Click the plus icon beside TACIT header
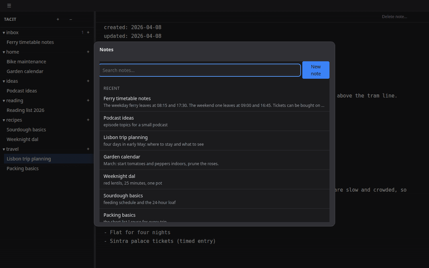The width and height of the screenshot is (429, 268). (x=58, y=19)
